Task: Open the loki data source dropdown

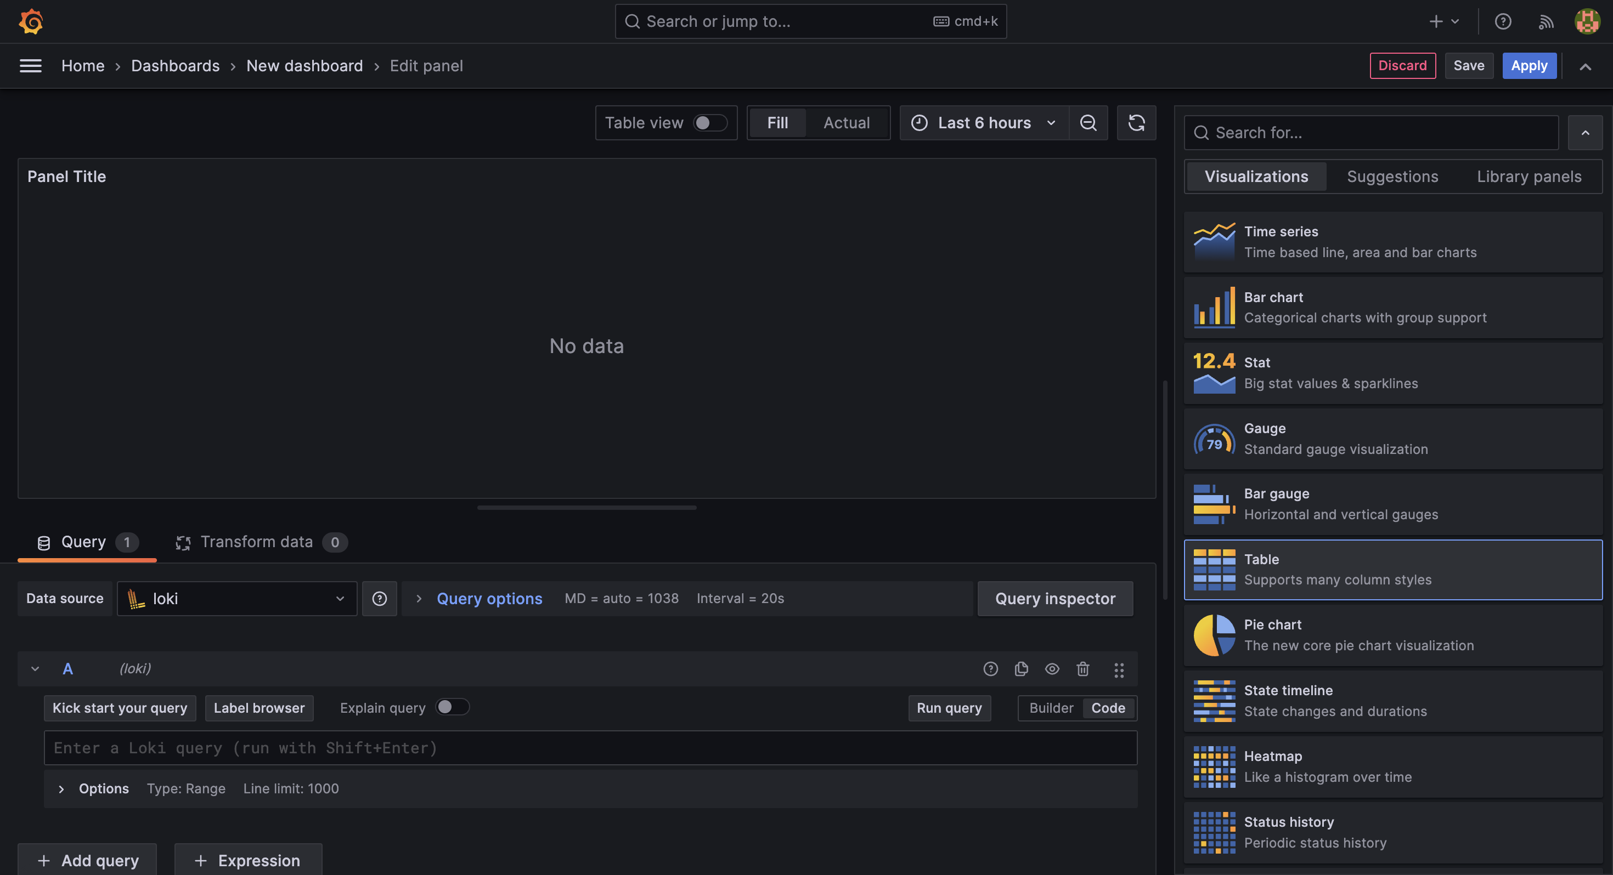Action: click(x=236, y=598)
